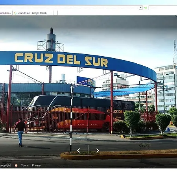Go to next photo with right chevron
Viewport: 177px width, 177px height.
click(x=98, y=150)
